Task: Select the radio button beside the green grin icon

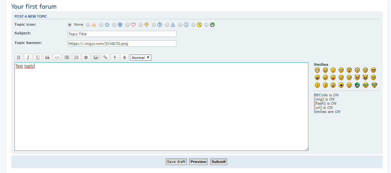Action: (206, 25)
